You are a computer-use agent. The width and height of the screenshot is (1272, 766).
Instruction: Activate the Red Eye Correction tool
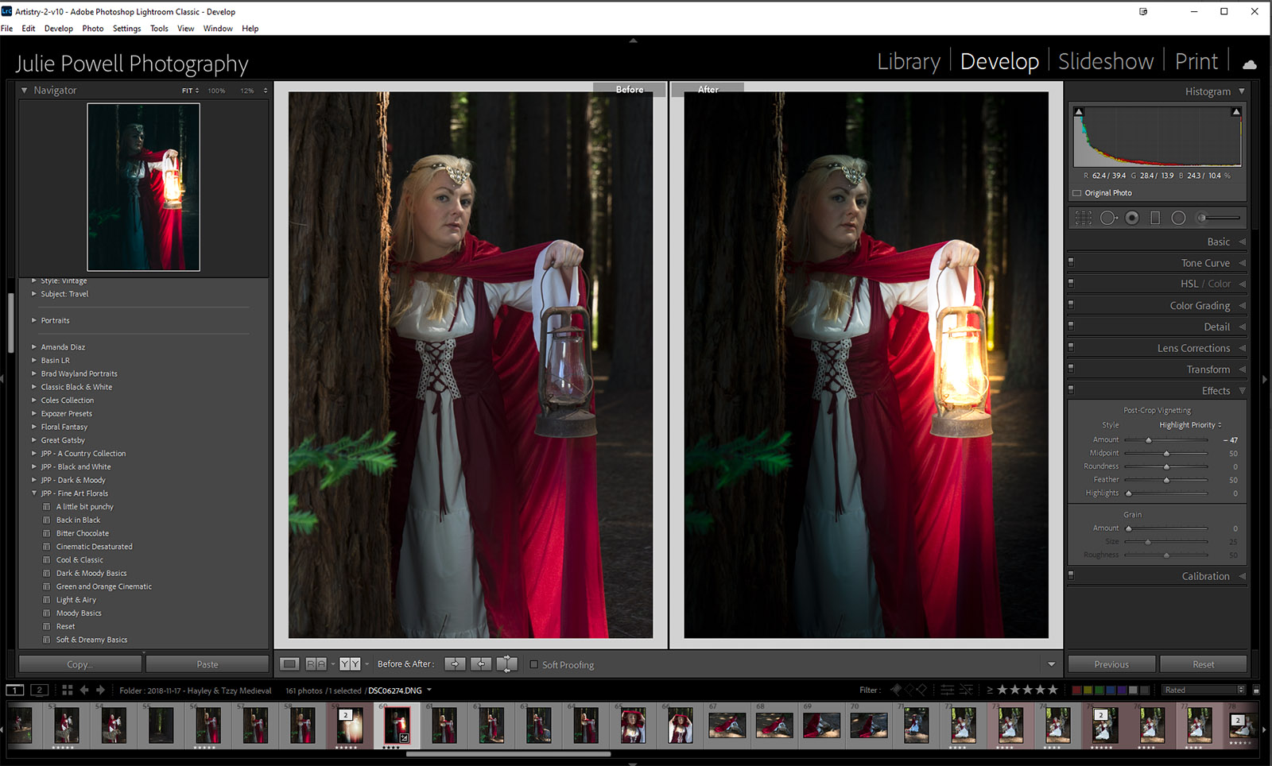1132,218
